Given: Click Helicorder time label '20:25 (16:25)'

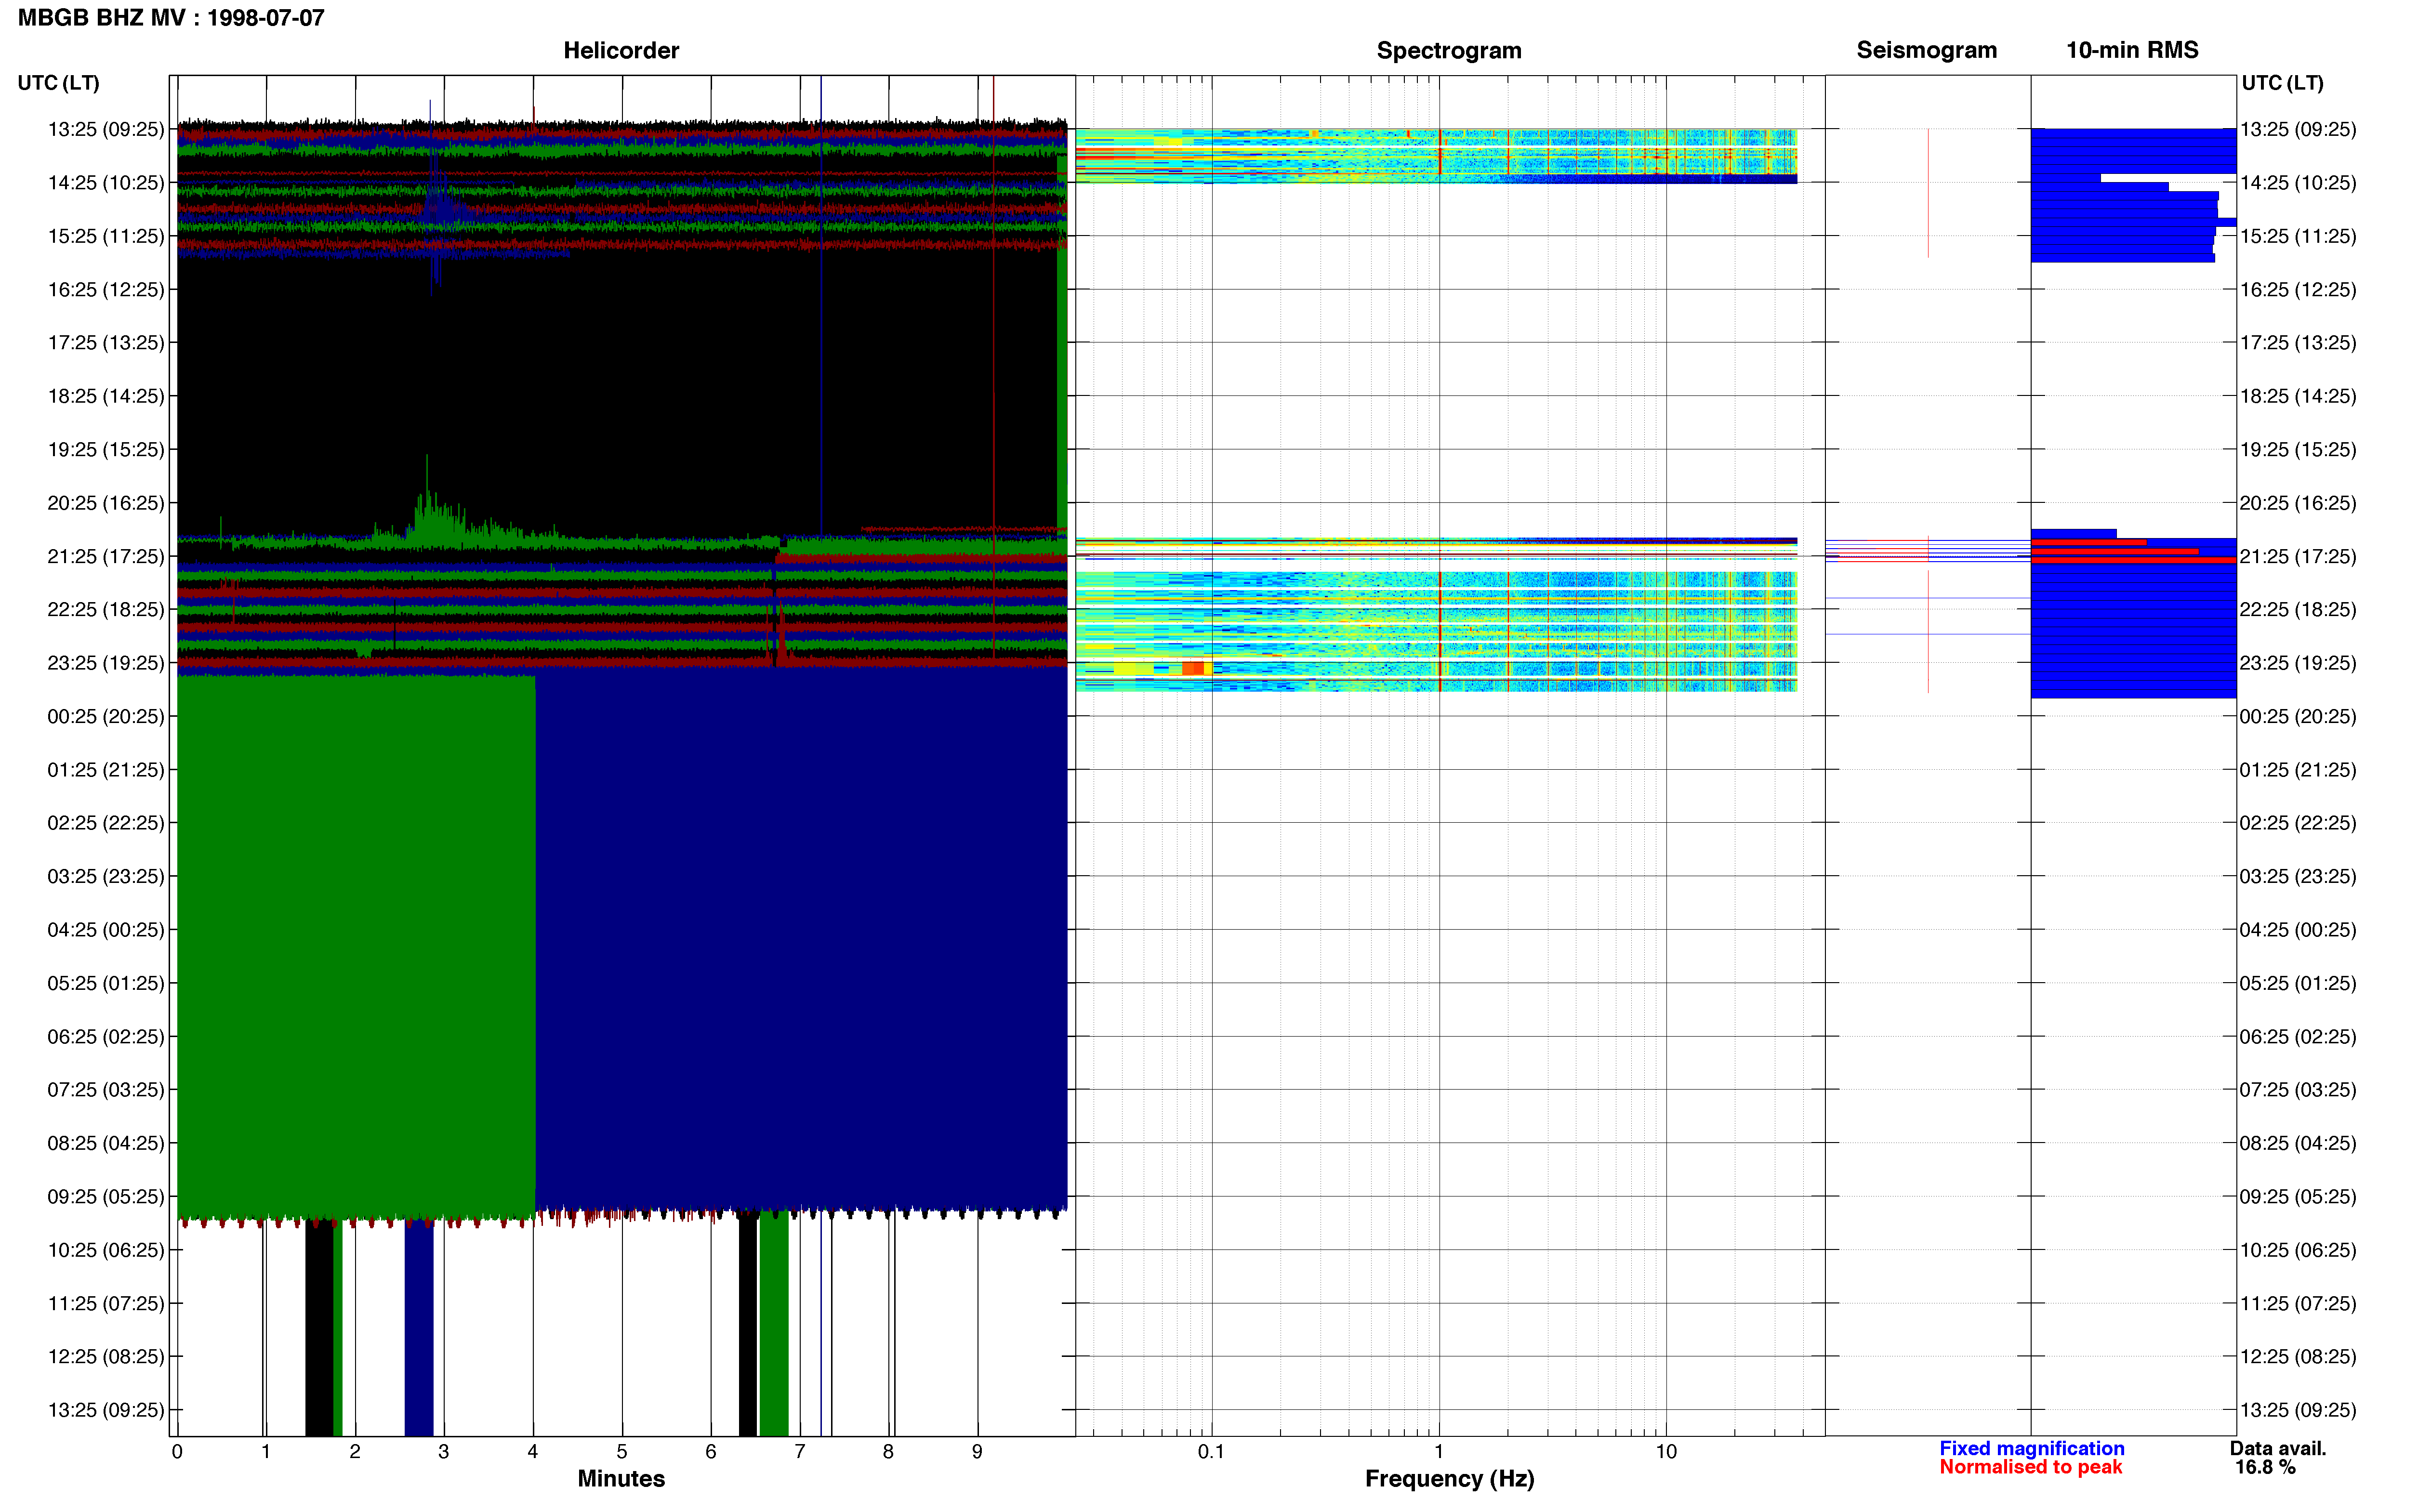Looking at the screenshot, I should (x=106, y=502).
